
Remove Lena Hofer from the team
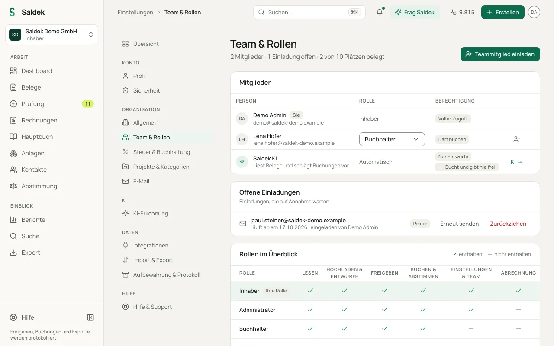pyautogui.click(x=516, y=139)
